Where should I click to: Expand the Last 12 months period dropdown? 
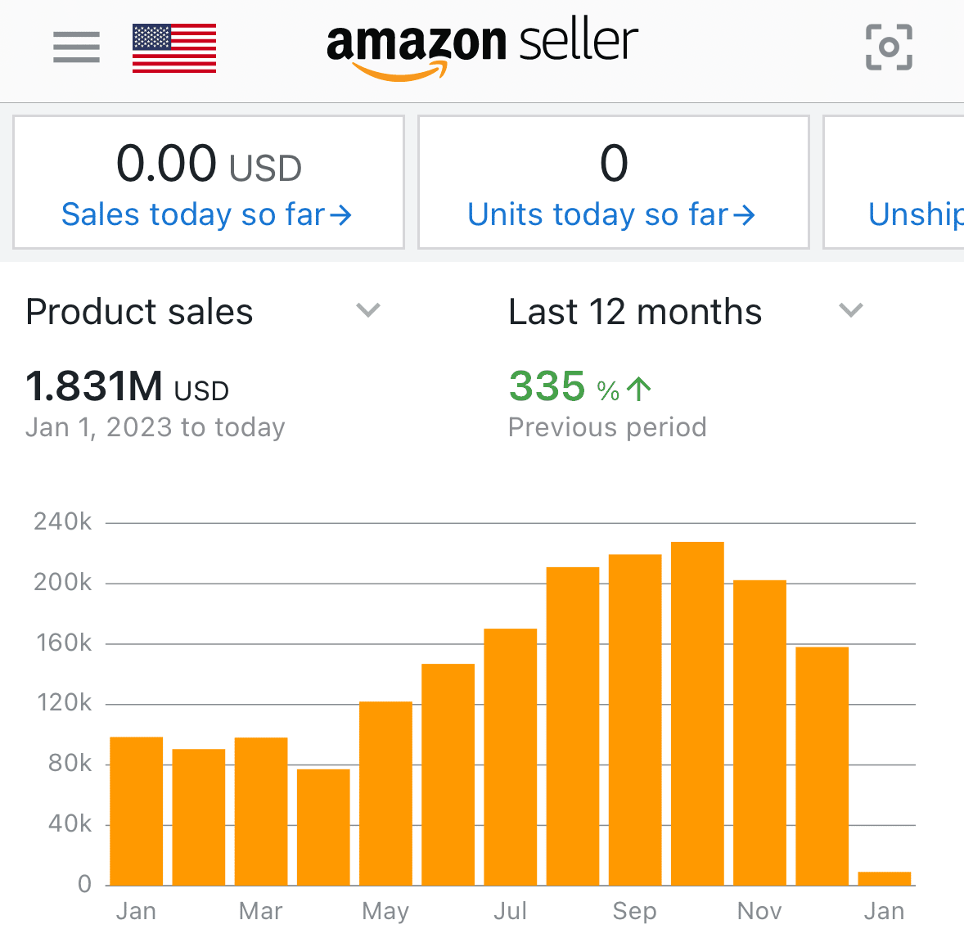click(x=852, y=311)
